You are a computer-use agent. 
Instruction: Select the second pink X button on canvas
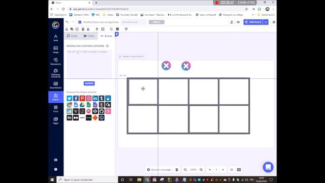point(186,66)
